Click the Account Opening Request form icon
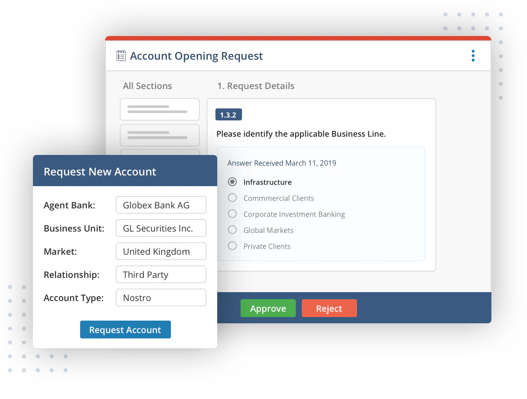This screenshot has height=399, width=527. (x=121, y=56)
